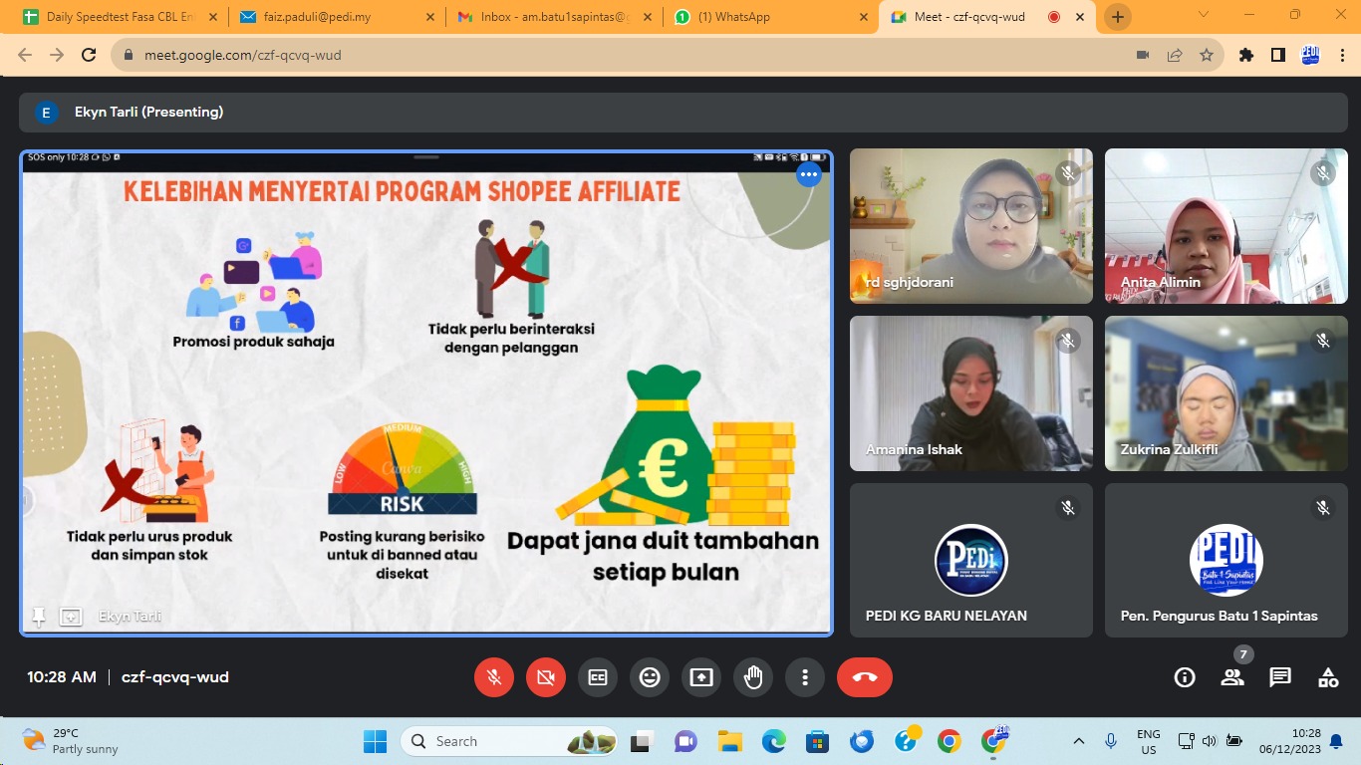Click the address bar showing meet.google.com URL
This screenshot has height=765, width=1361.
[x=598, y=55]
